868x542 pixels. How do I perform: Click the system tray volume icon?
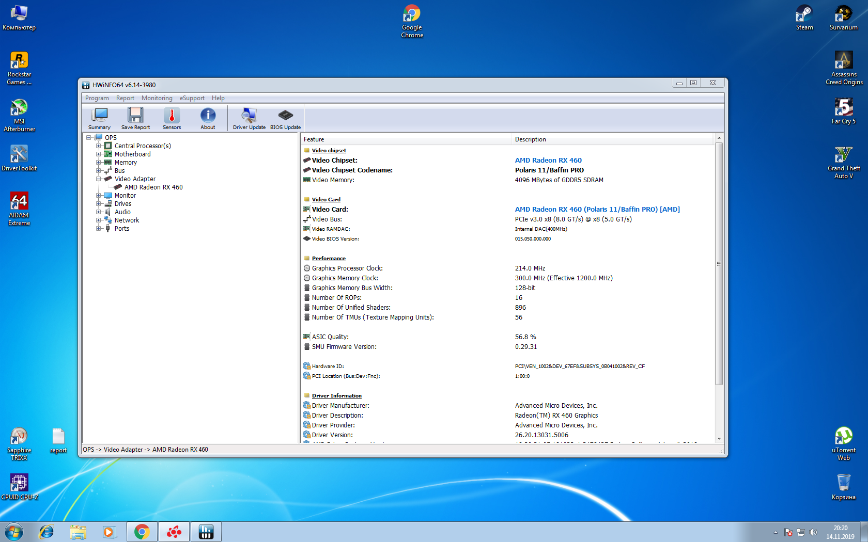[x=813, y=532]
